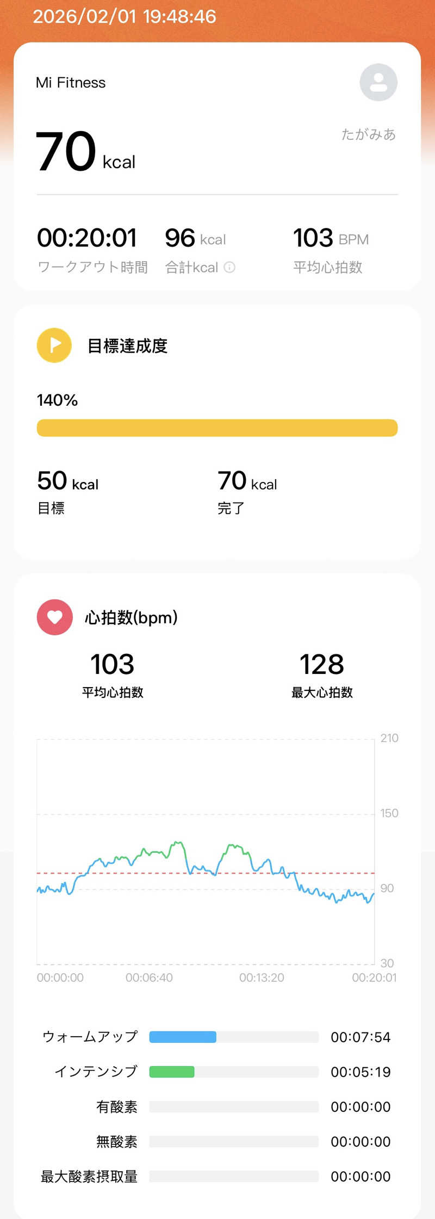This screenshot has height=1219, width=435.
Task: Tap the yellow flag goal icon
Action: click(54, 345)
